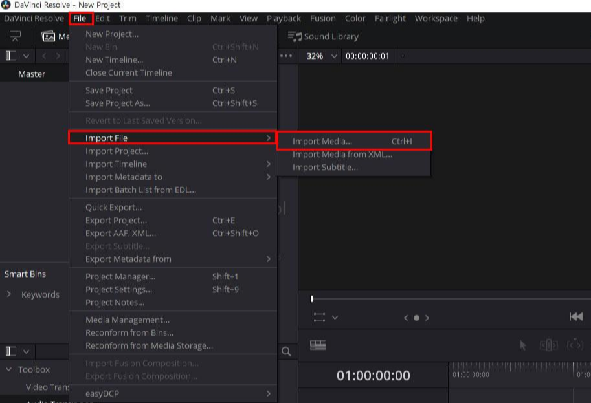This screenshot has height=403, width=591.
Task: Expand the Import Timeline submenu
Action: (x=268, y=164)
